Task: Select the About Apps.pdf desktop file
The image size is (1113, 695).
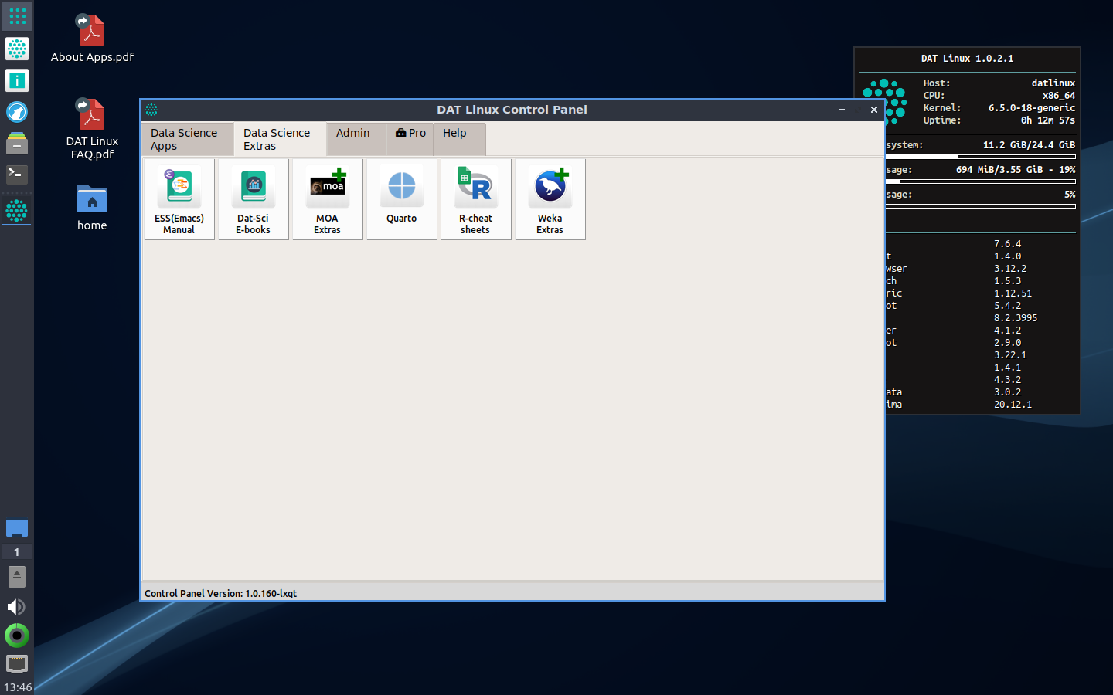Action: pyautogui.click(x=92, y=39)
